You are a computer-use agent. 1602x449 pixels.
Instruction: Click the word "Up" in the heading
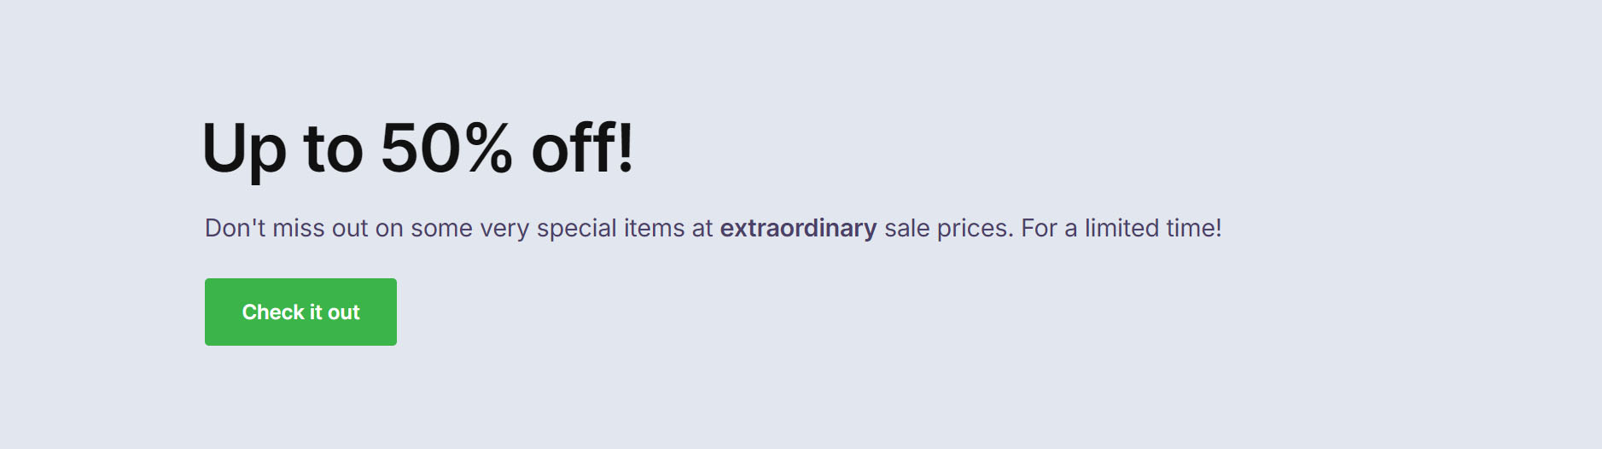[x=243, y=150]
